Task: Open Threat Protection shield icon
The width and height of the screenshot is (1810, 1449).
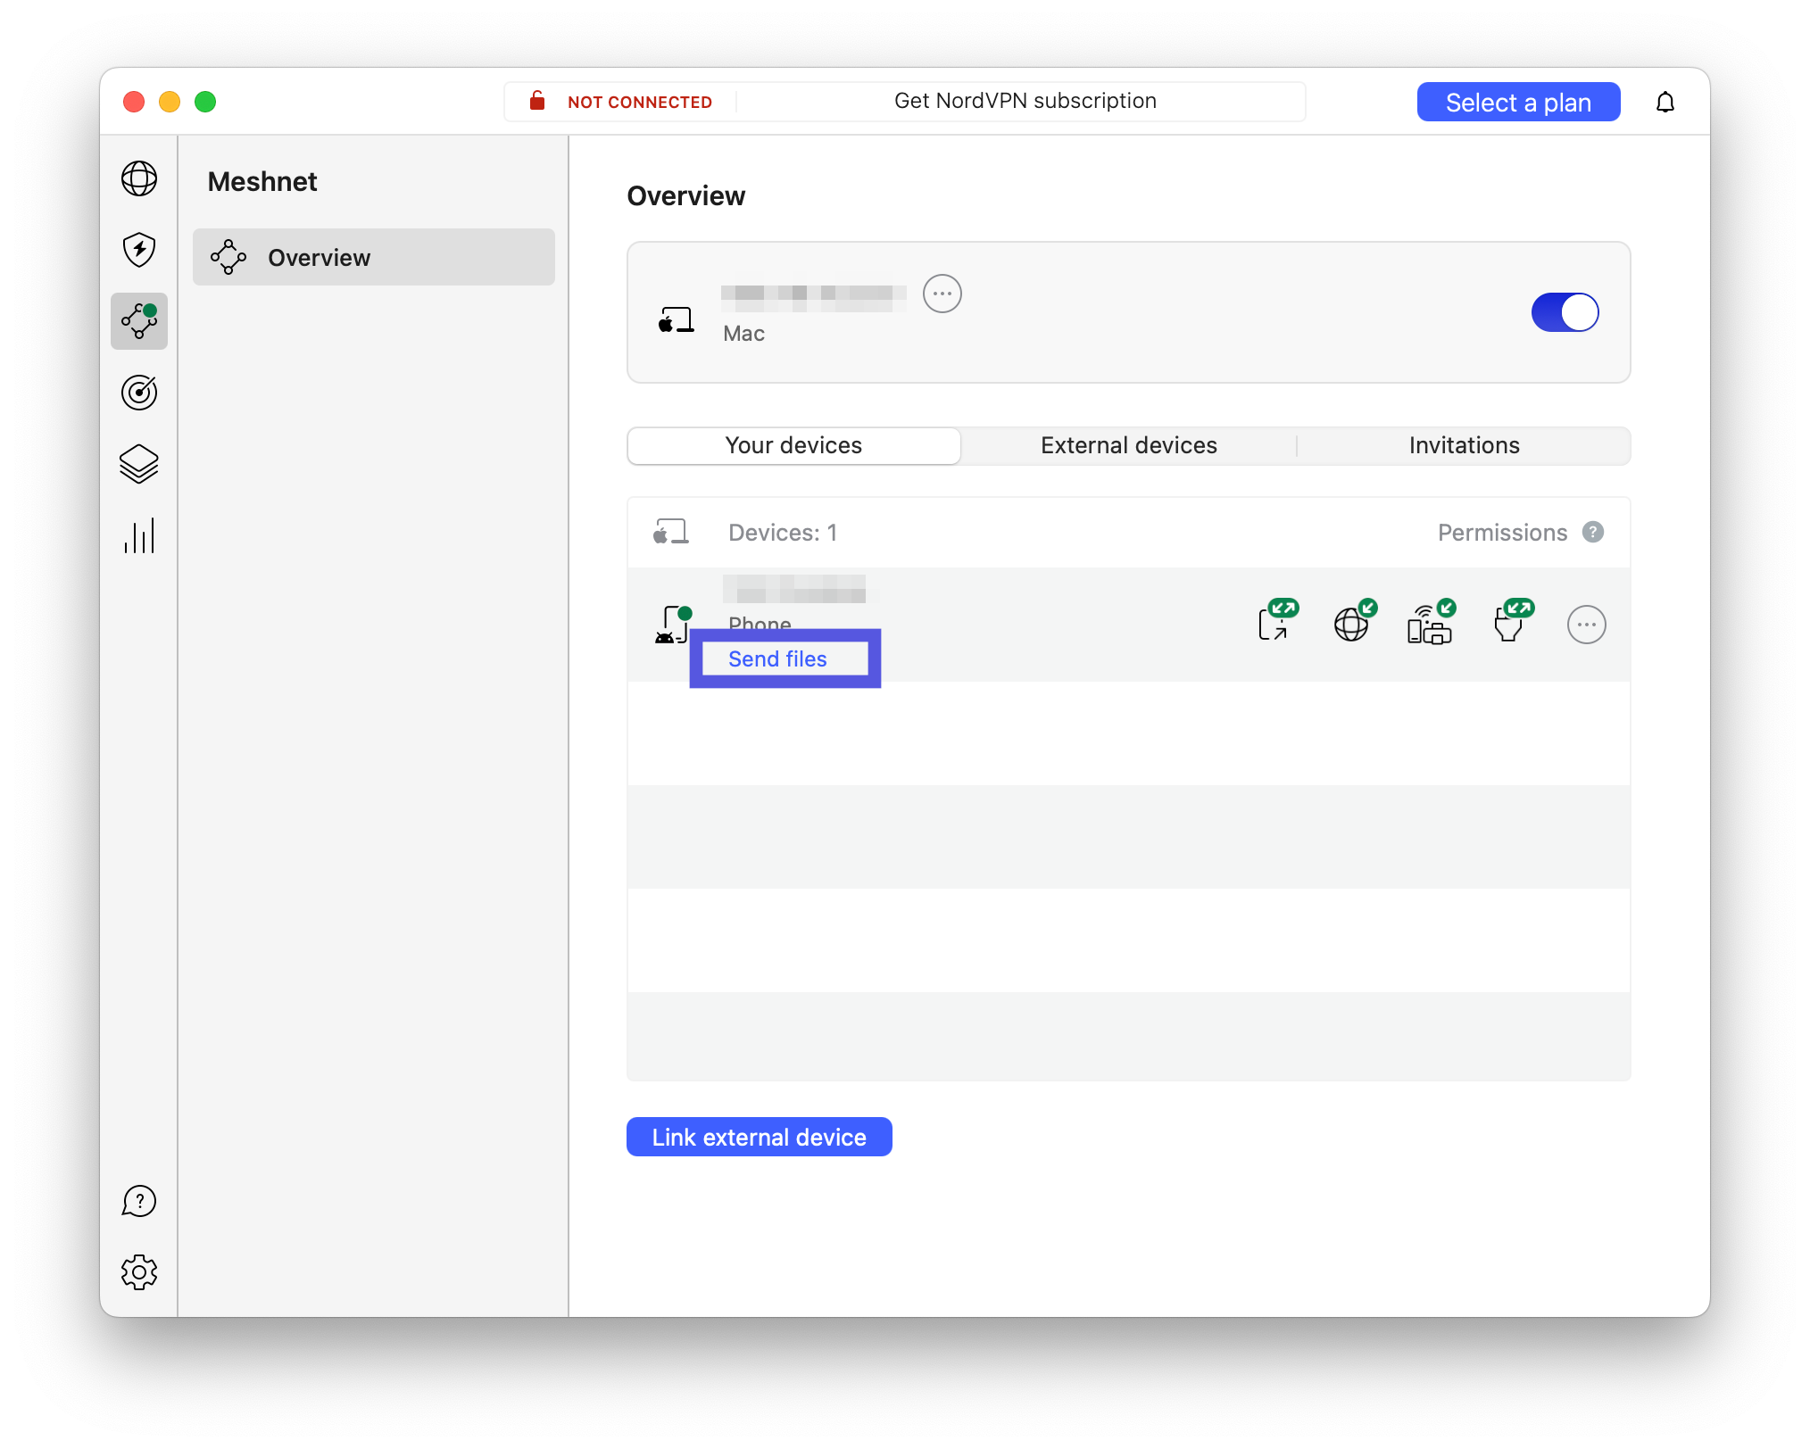Action: (139, 250)
